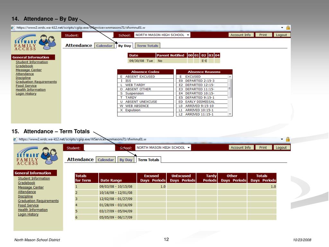Click the lock icon in By Day screen address bar

click(x=288, y=28)
